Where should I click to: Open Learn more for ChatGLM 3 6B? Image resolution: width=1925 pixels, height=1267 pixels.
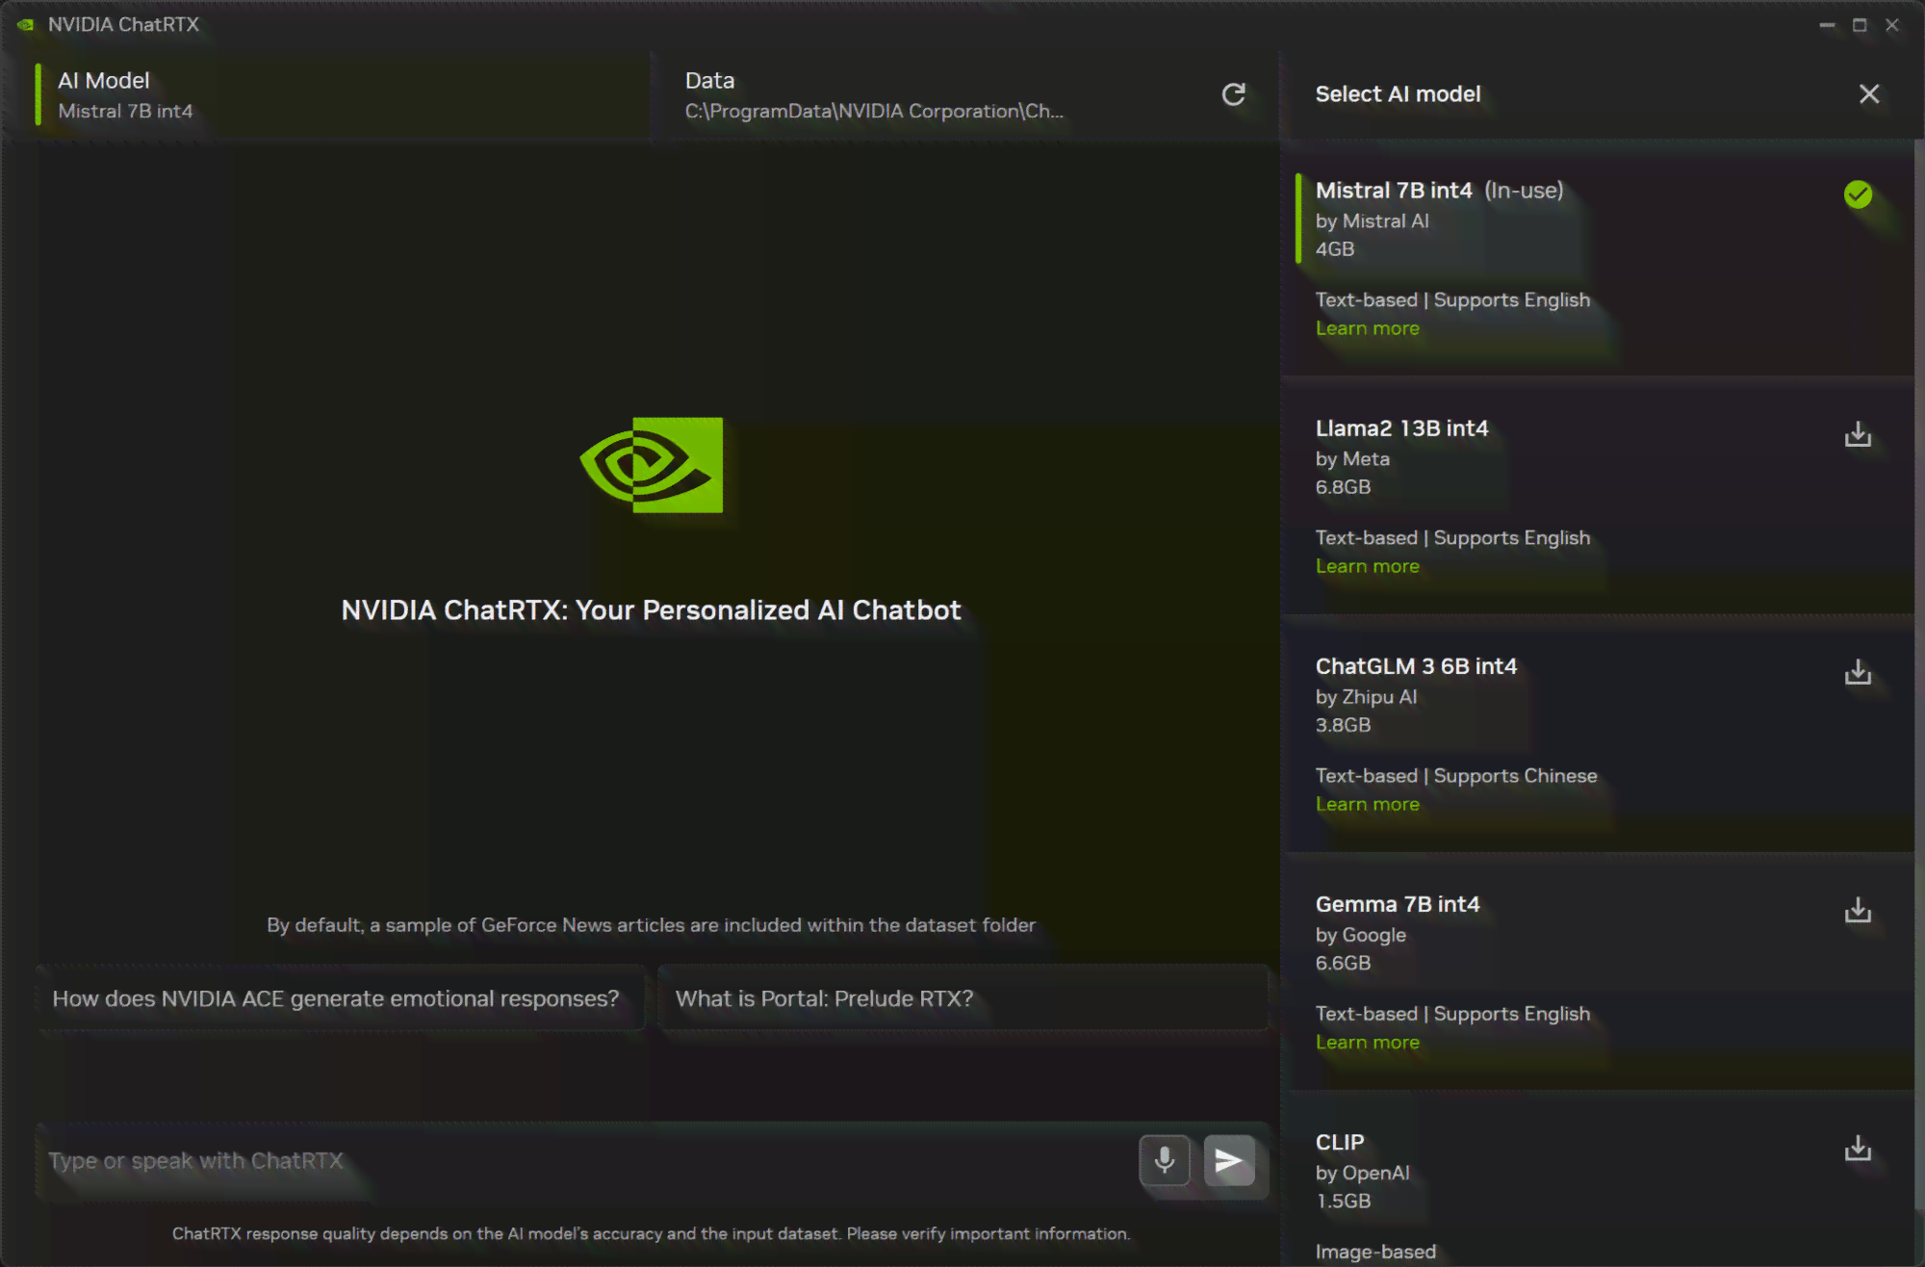[1367, 804]
